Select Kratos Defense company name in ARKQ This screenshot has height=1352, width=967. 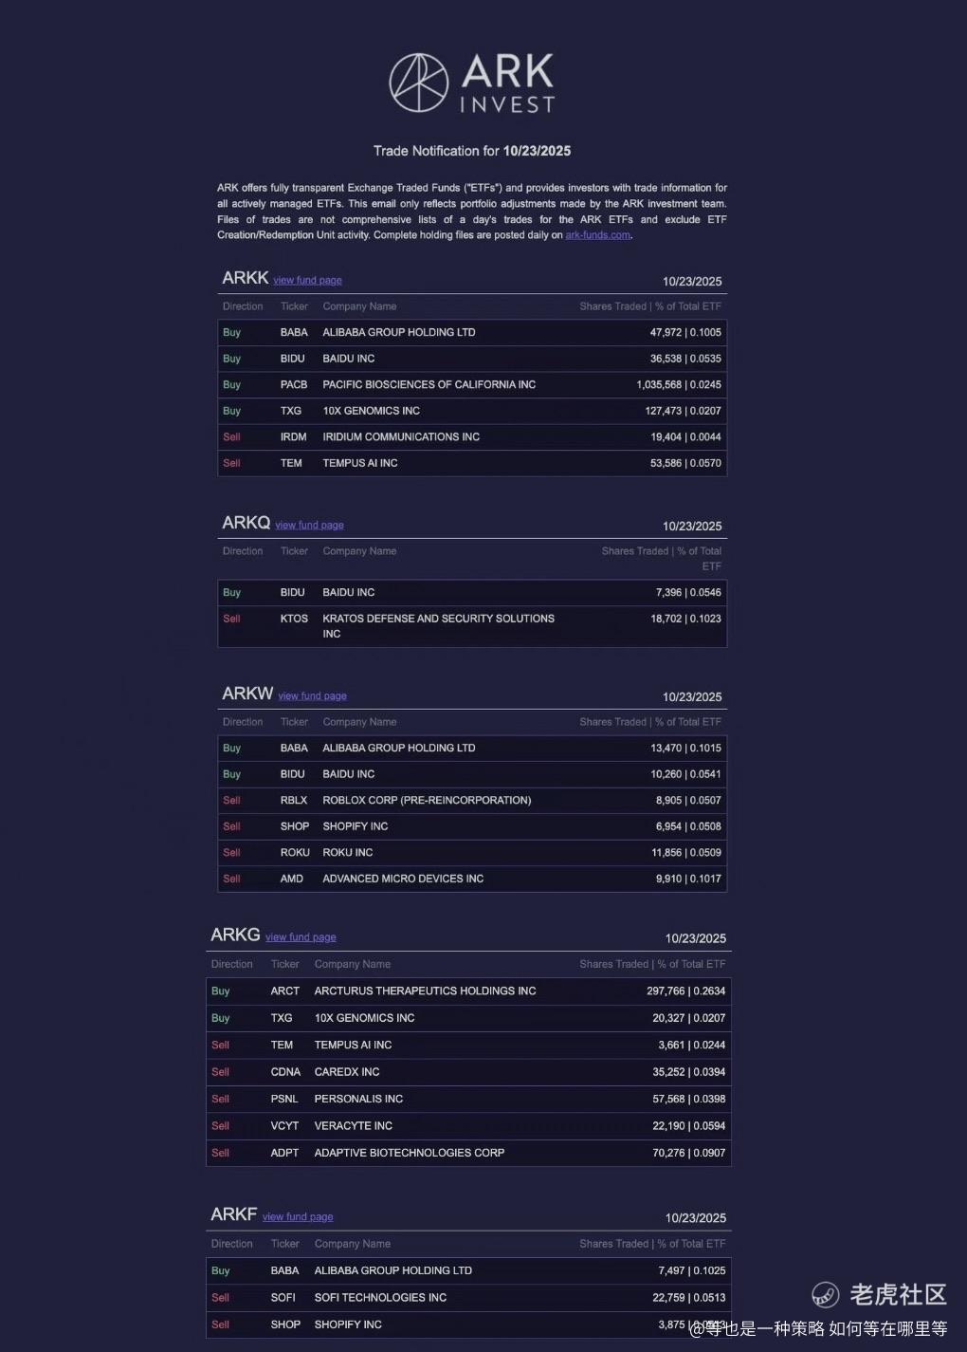pyautogui.click(x=438, y=619)
